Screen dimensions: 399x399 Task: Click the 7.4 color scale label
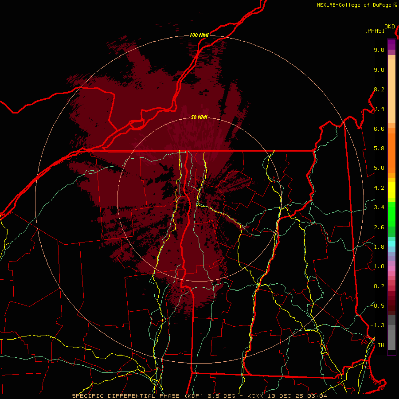click(x=379, y=109)
